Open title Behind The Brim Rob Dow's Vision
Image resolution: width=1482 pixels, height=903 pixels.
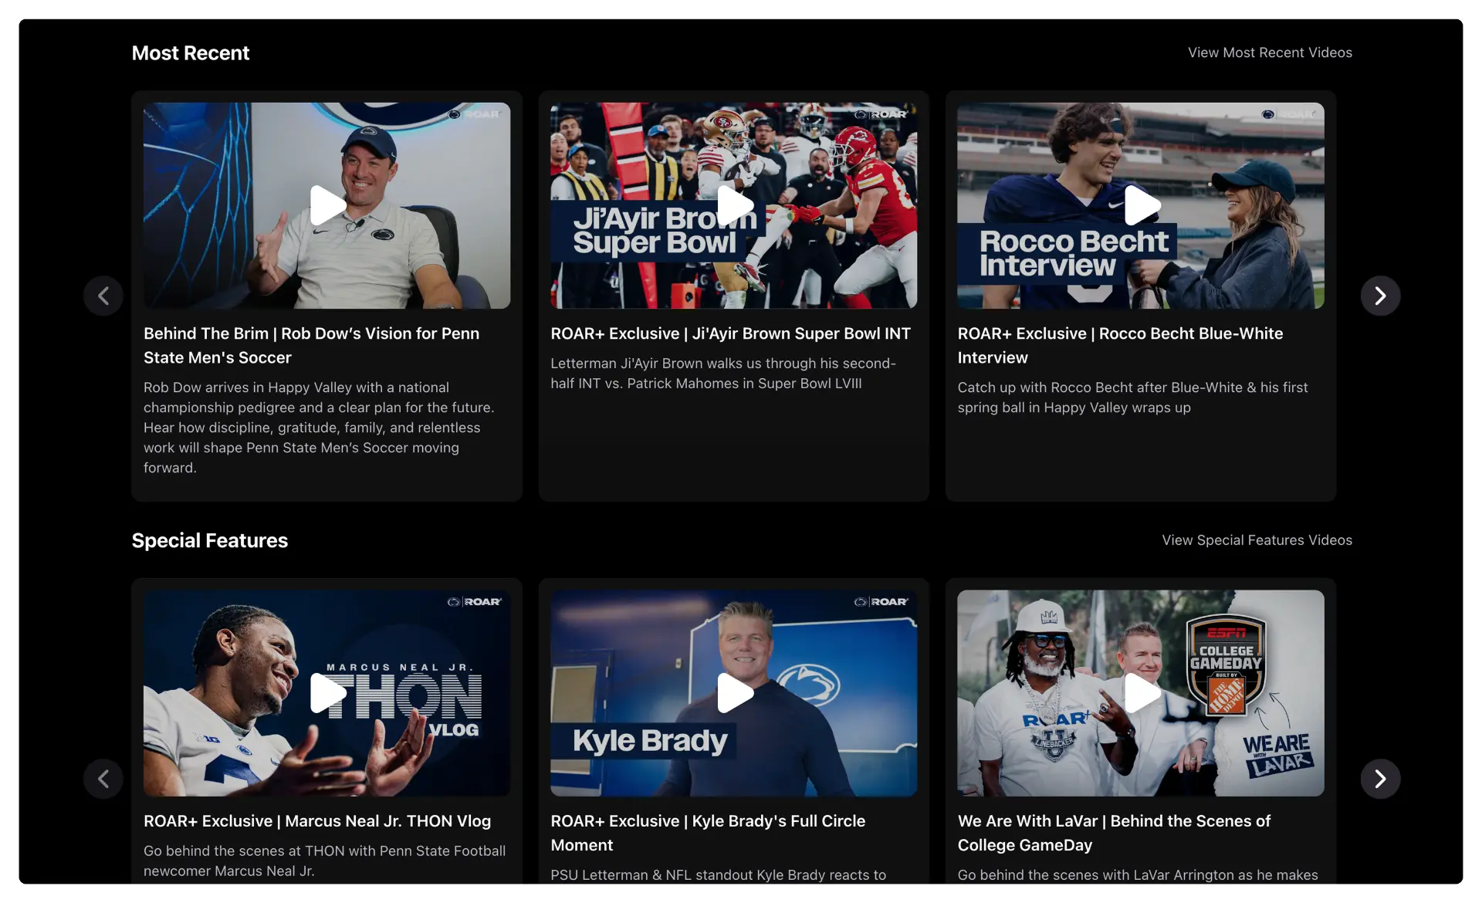311,345
